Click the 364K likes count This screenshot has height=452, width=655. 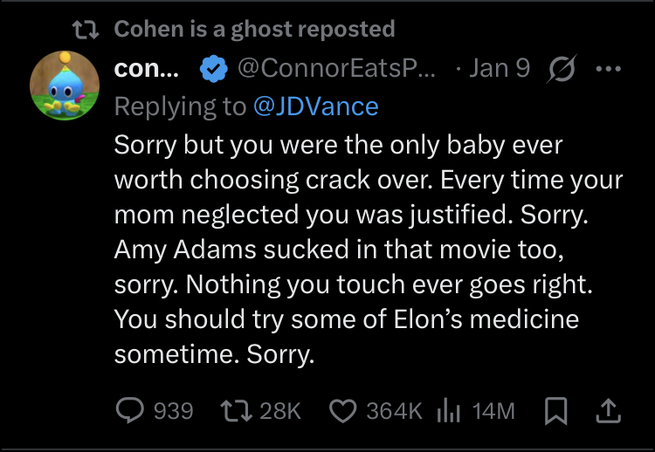pyautogui.click(x=394, y=410)
